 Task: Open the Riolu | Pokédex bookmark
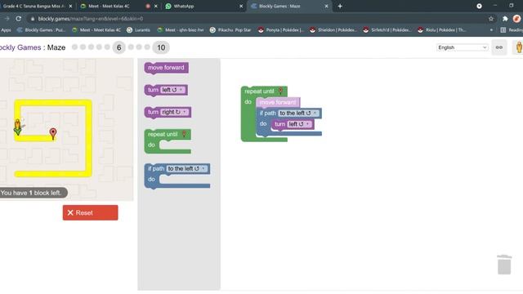coord(441,30)
